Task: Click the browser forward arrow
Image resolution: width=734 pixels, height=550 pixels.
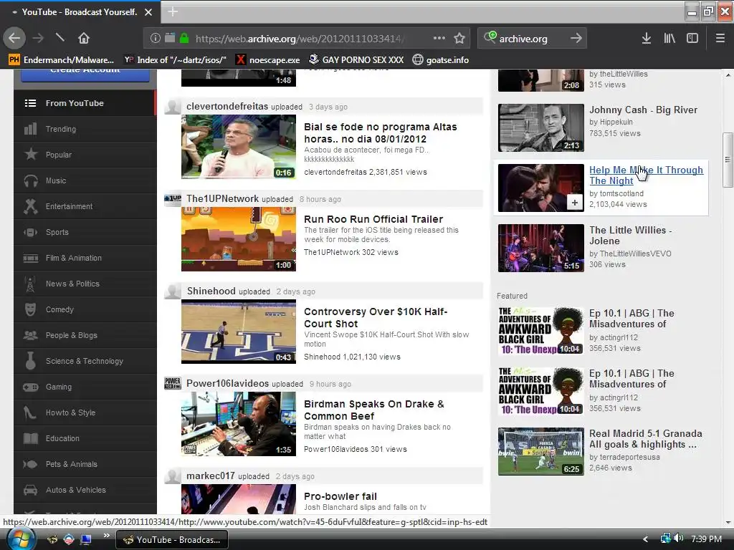Action: click(38, 39)
